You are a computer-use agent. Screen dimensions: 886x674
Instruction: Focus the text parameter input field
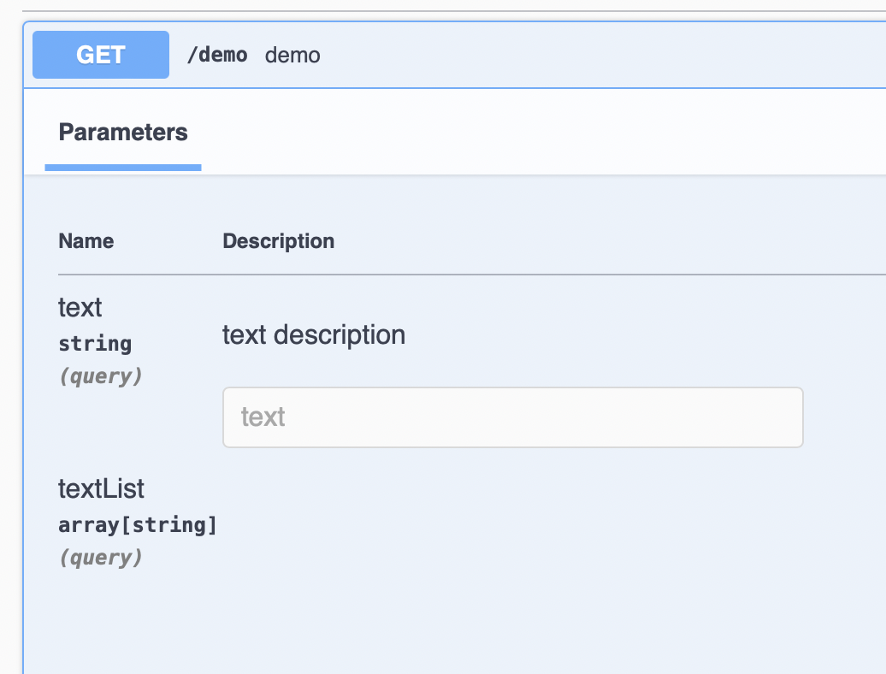(512, 417)
